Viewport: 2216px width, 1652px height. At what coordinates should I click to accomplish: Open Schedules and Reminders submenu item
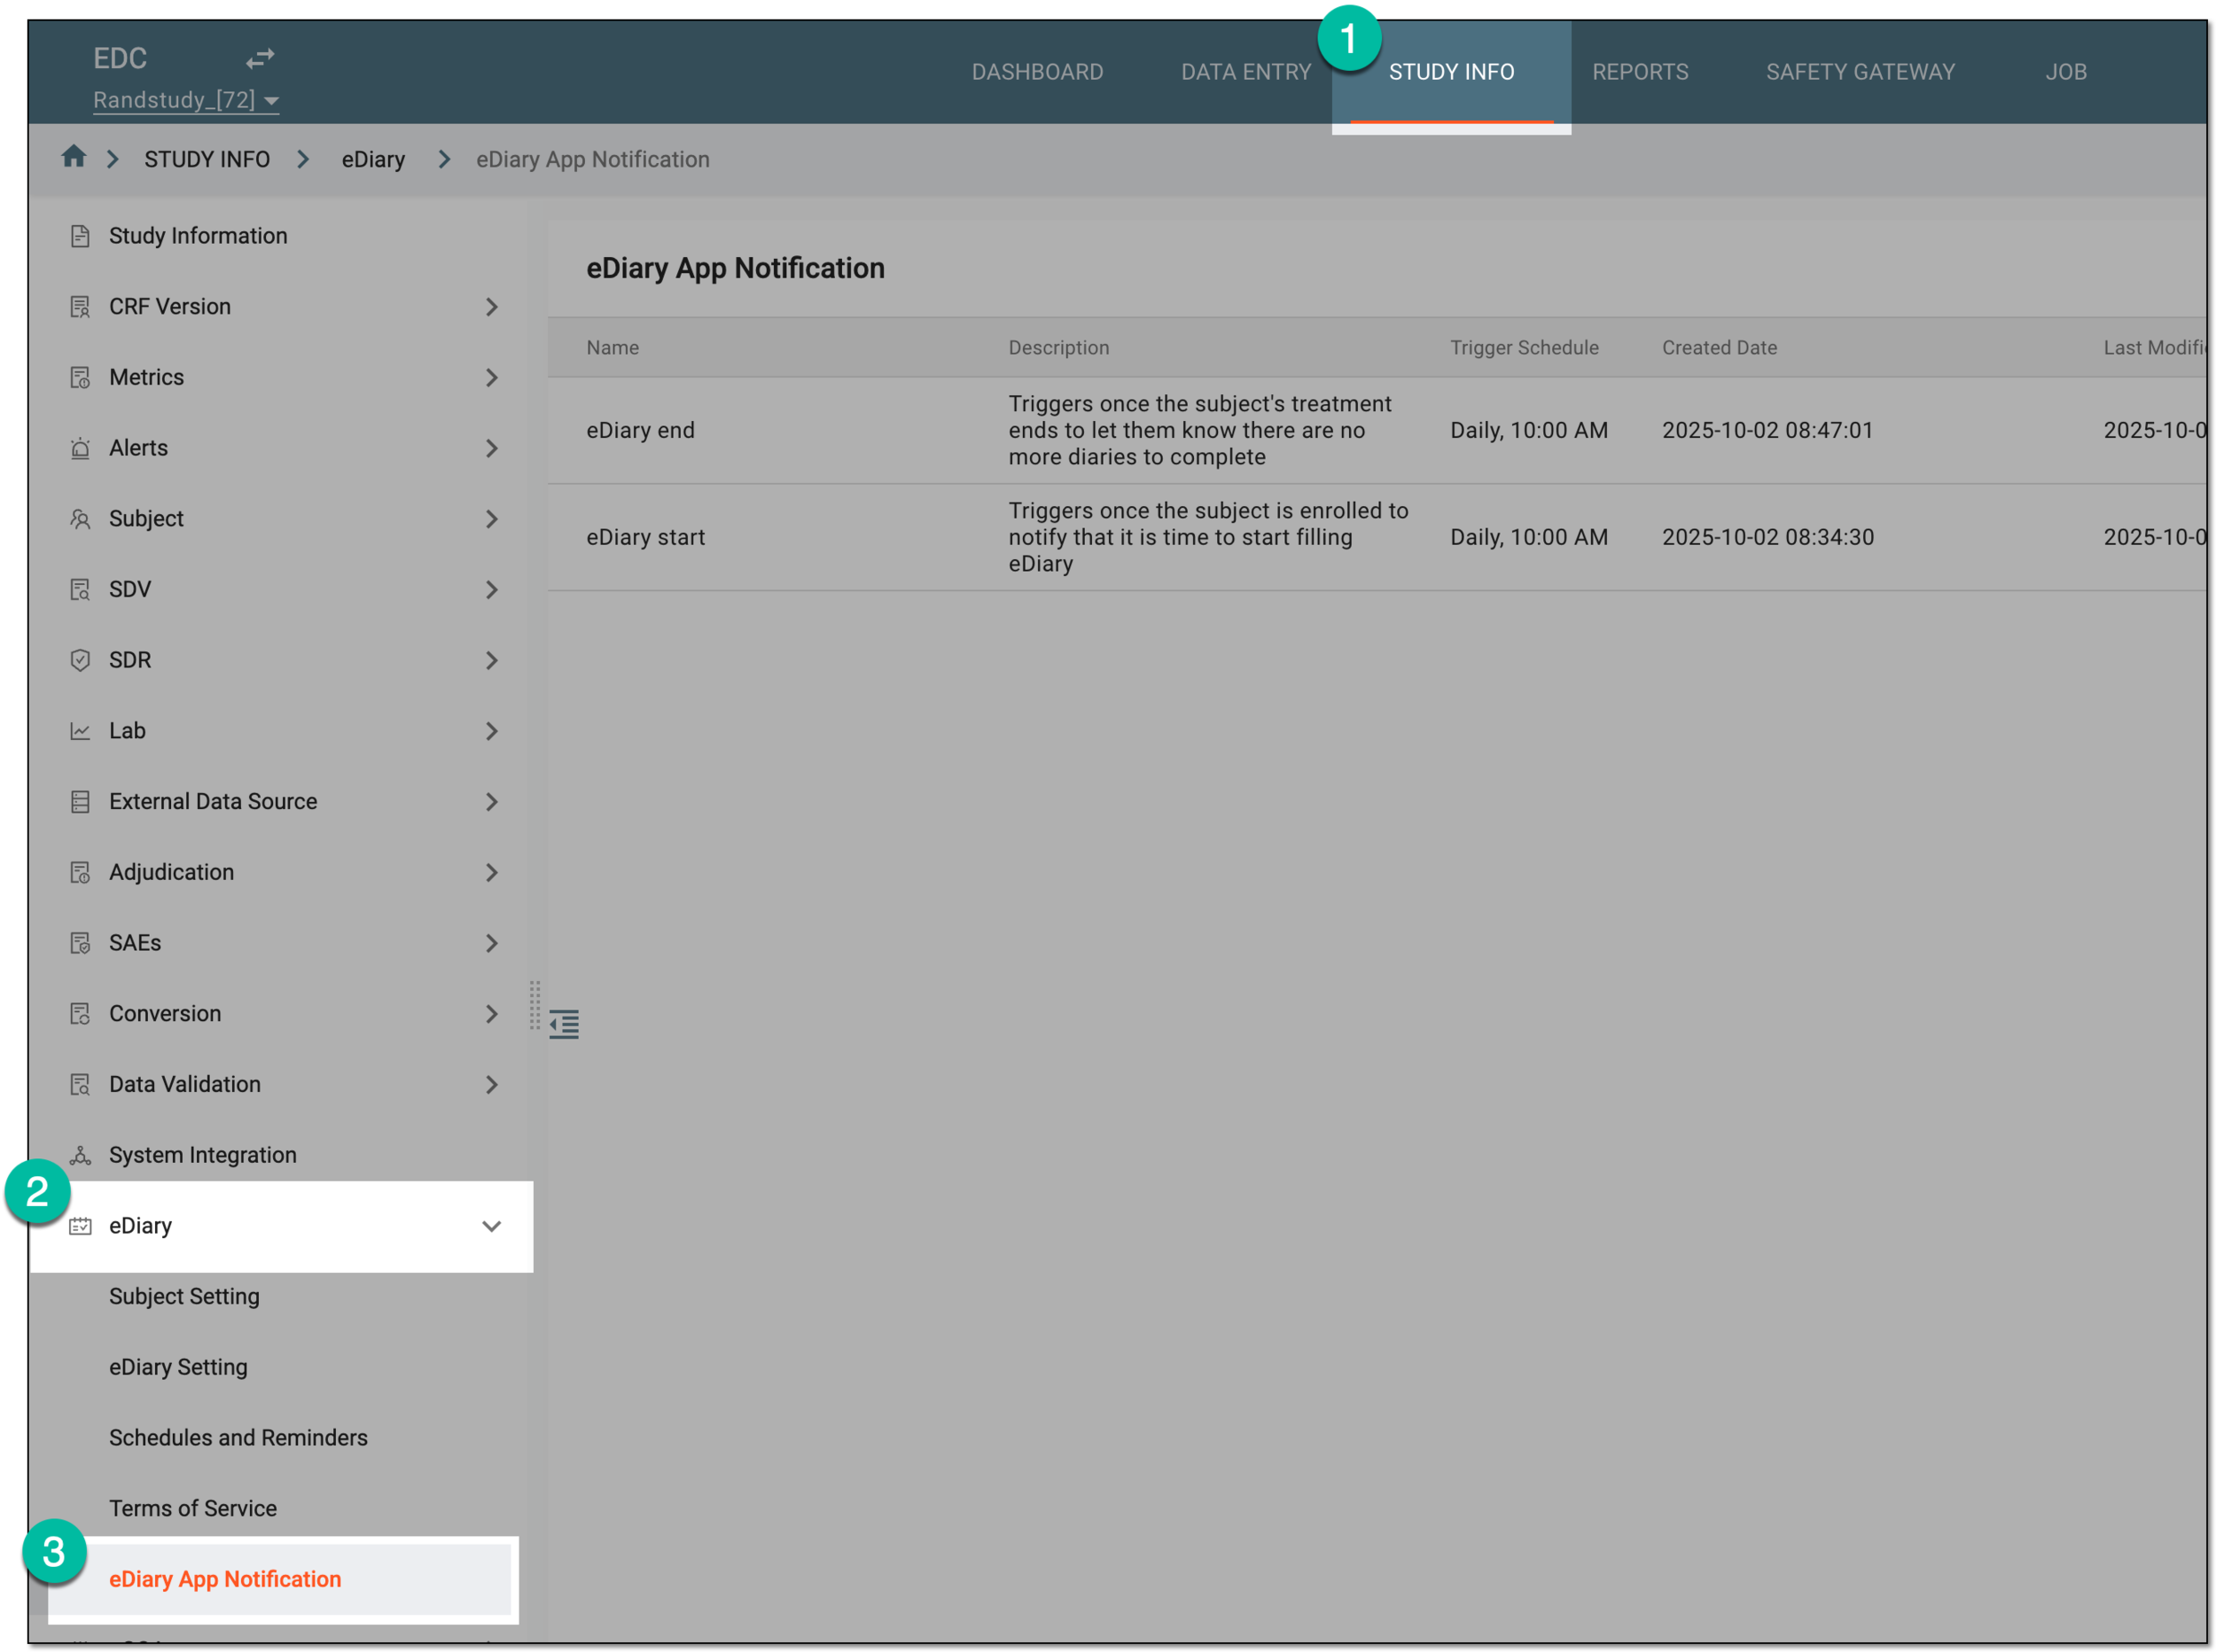(x=238, y=1437)
